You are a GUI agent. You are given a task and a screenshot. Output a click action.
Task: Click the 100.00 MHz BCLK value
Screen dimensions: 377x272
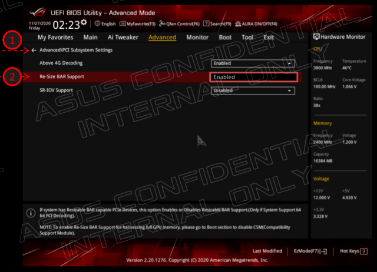(325, 86)
